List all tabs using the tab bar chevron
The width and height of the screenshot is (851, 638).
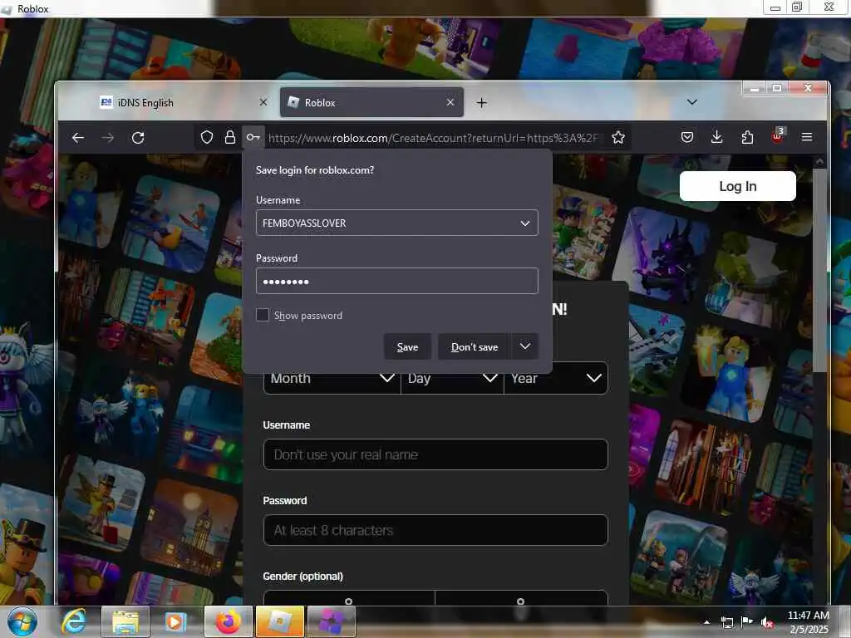(692, 102)
